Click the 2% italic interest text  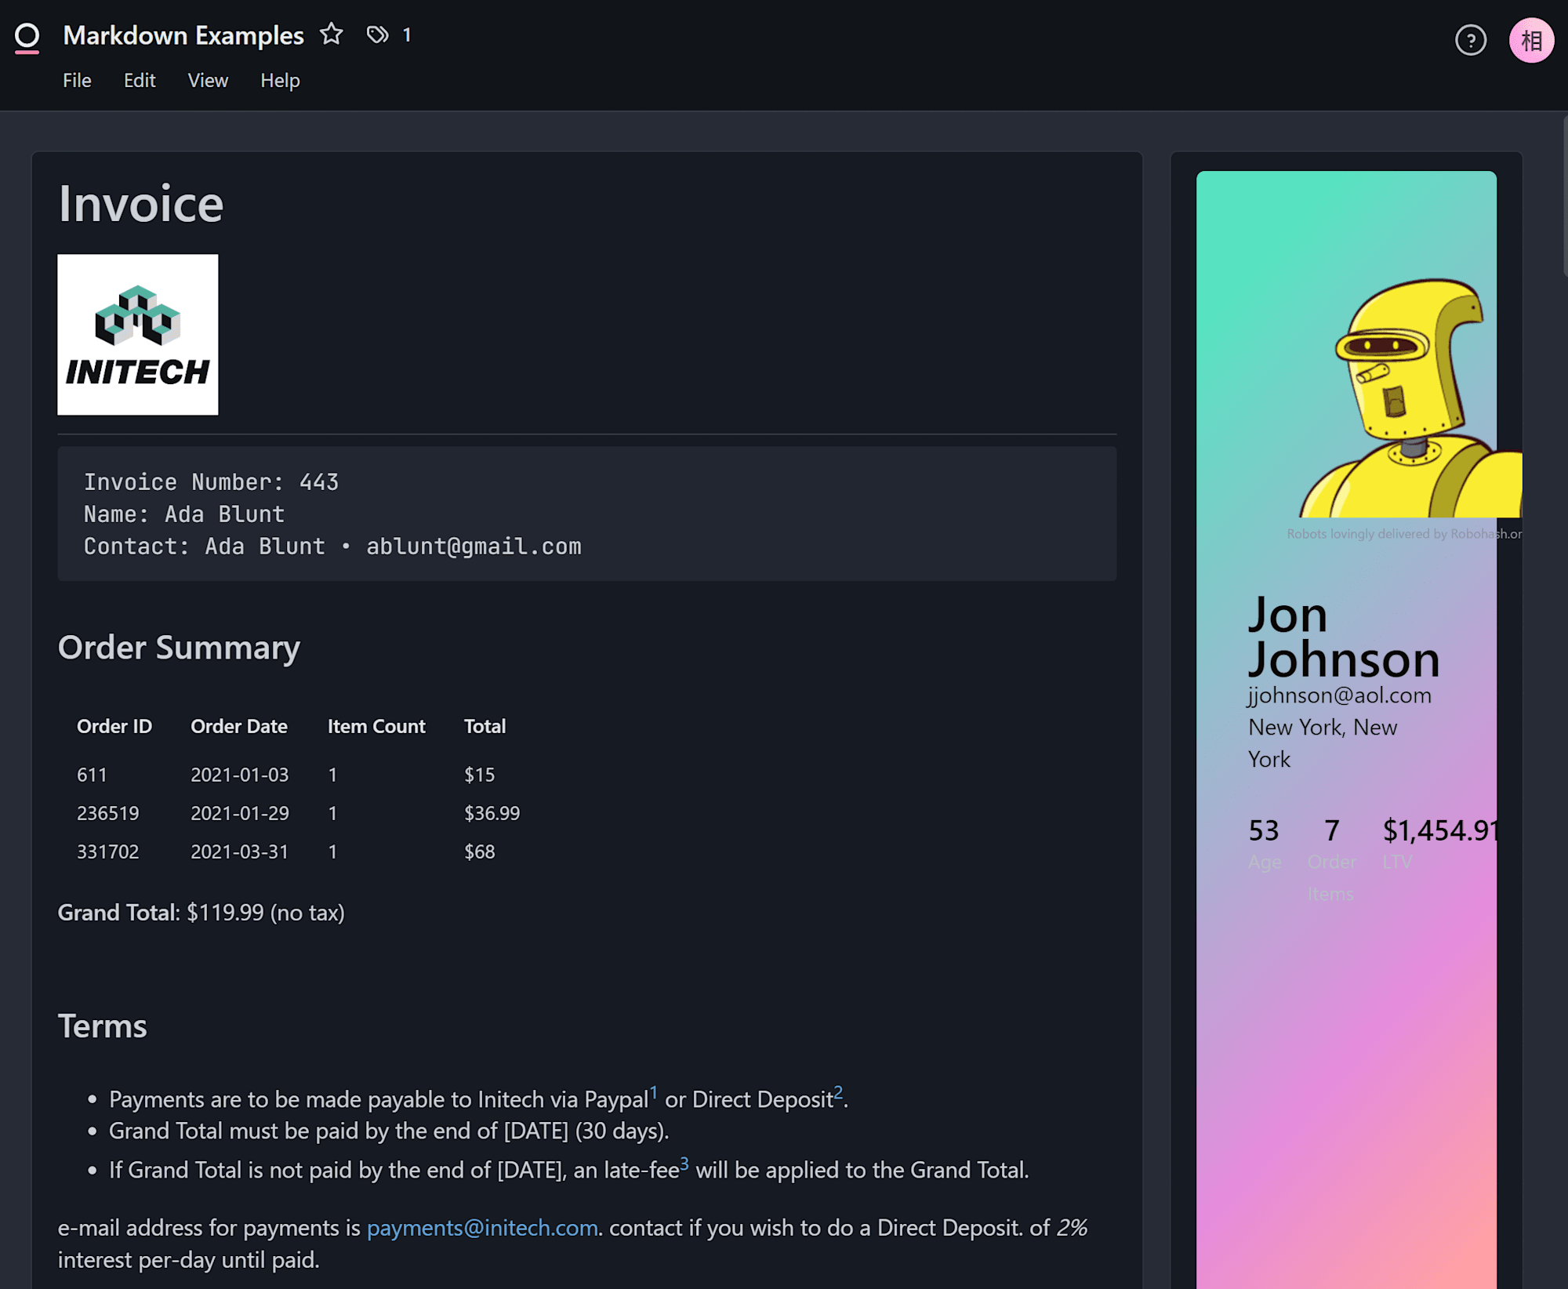1072,1227
